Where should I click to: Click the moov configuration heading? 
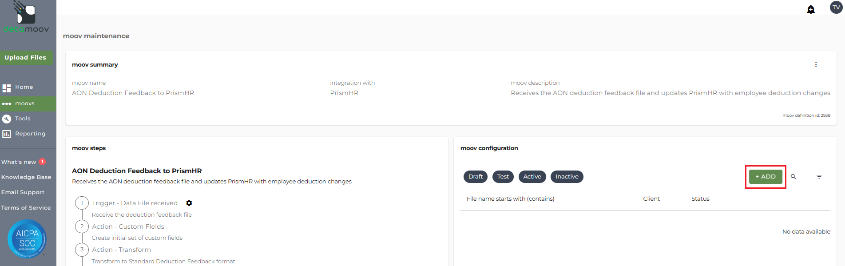tap(489, 148)
